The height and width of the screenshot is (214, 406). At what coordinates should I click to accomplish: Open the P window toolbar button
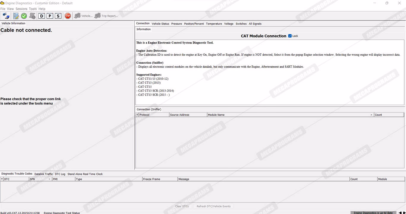point(50,16)
